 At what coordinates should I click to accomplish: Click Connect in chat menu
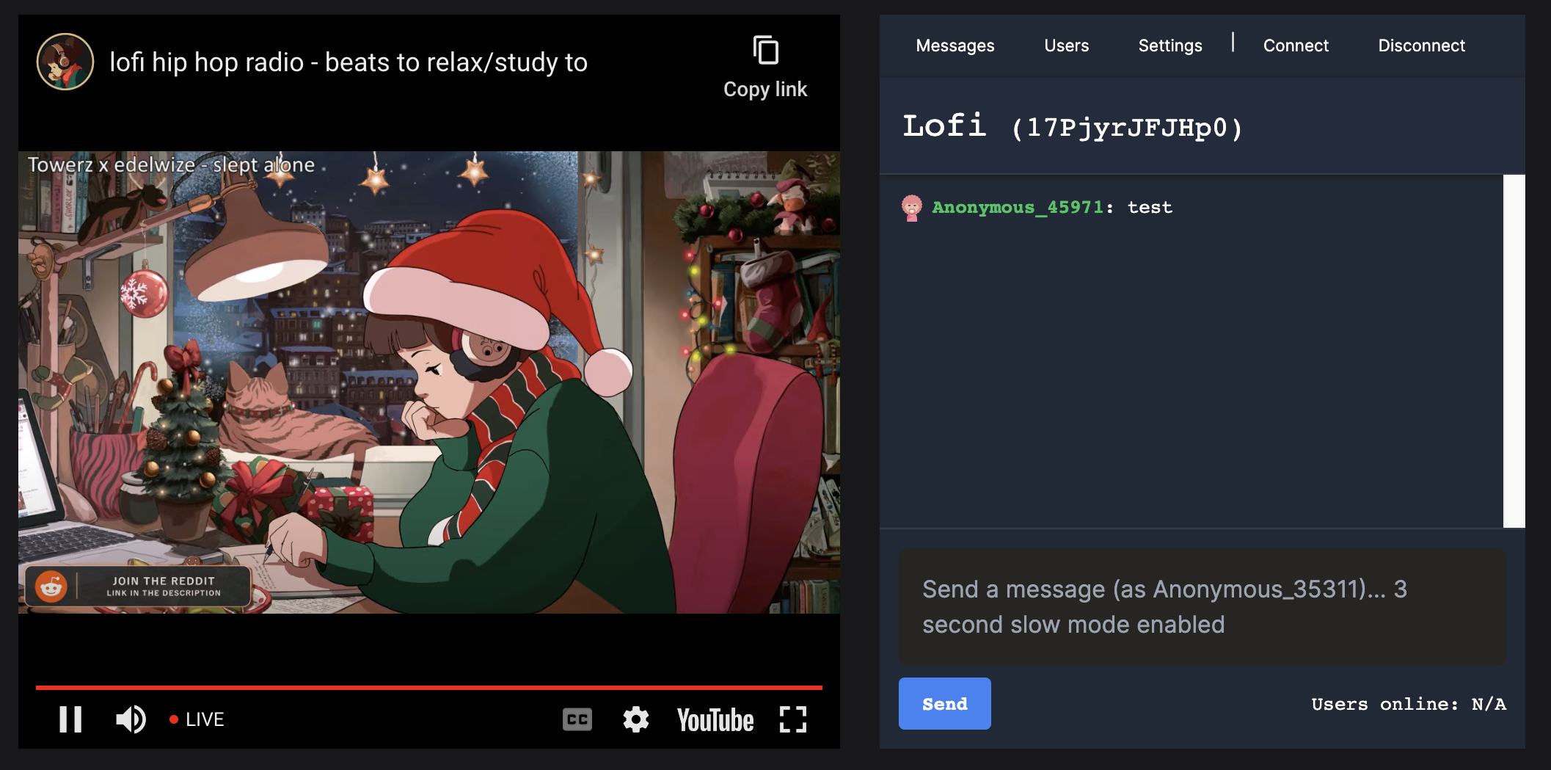click(1296, 46)
